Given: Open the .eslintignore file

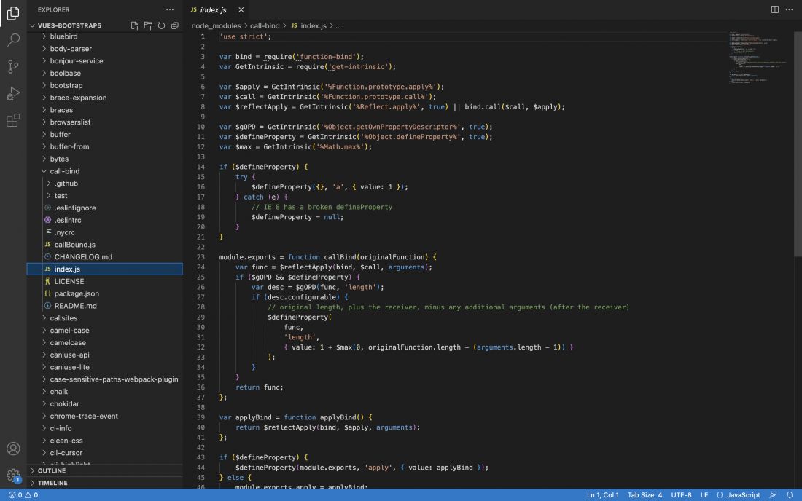Looking at the screenshot, I should tap(104, 208).
